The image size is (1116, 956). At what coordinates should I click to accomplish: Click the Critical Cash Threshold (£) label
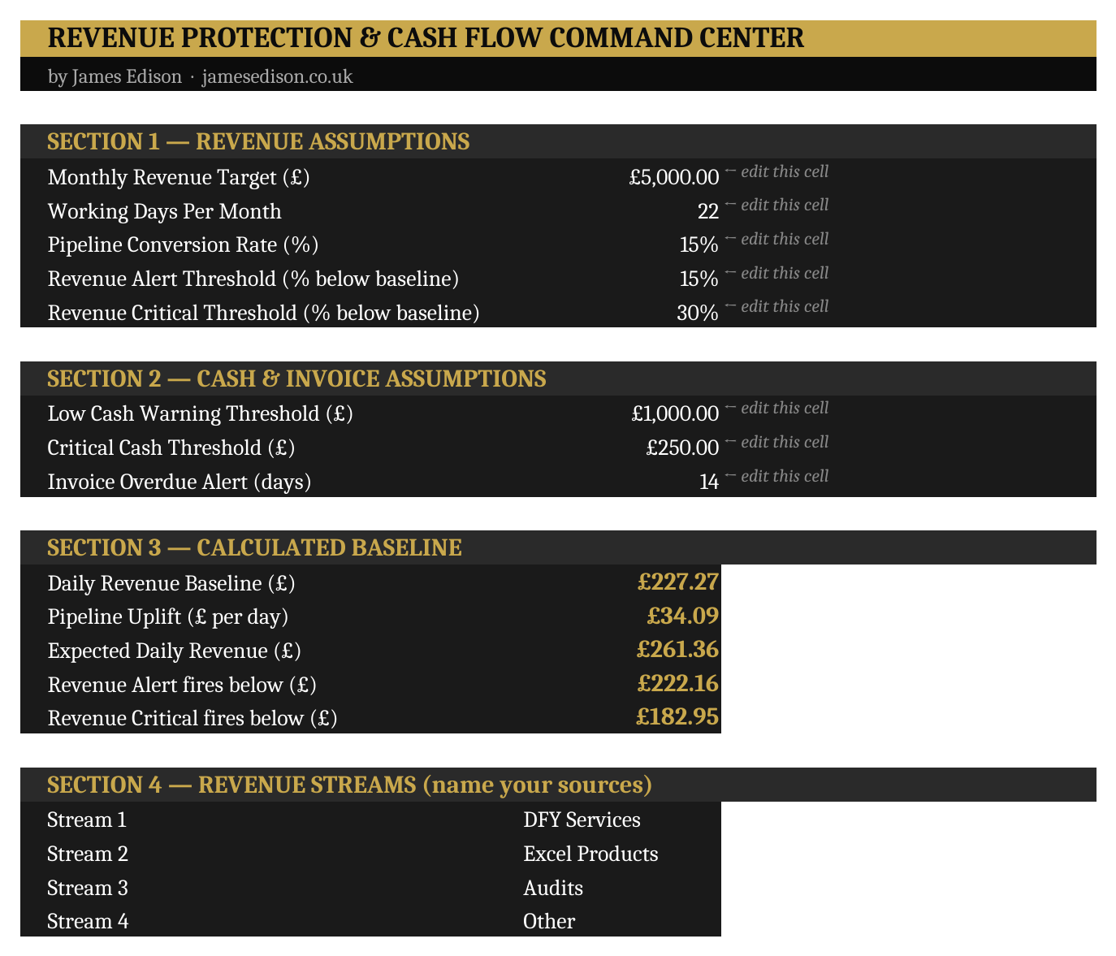coord(171,448)
